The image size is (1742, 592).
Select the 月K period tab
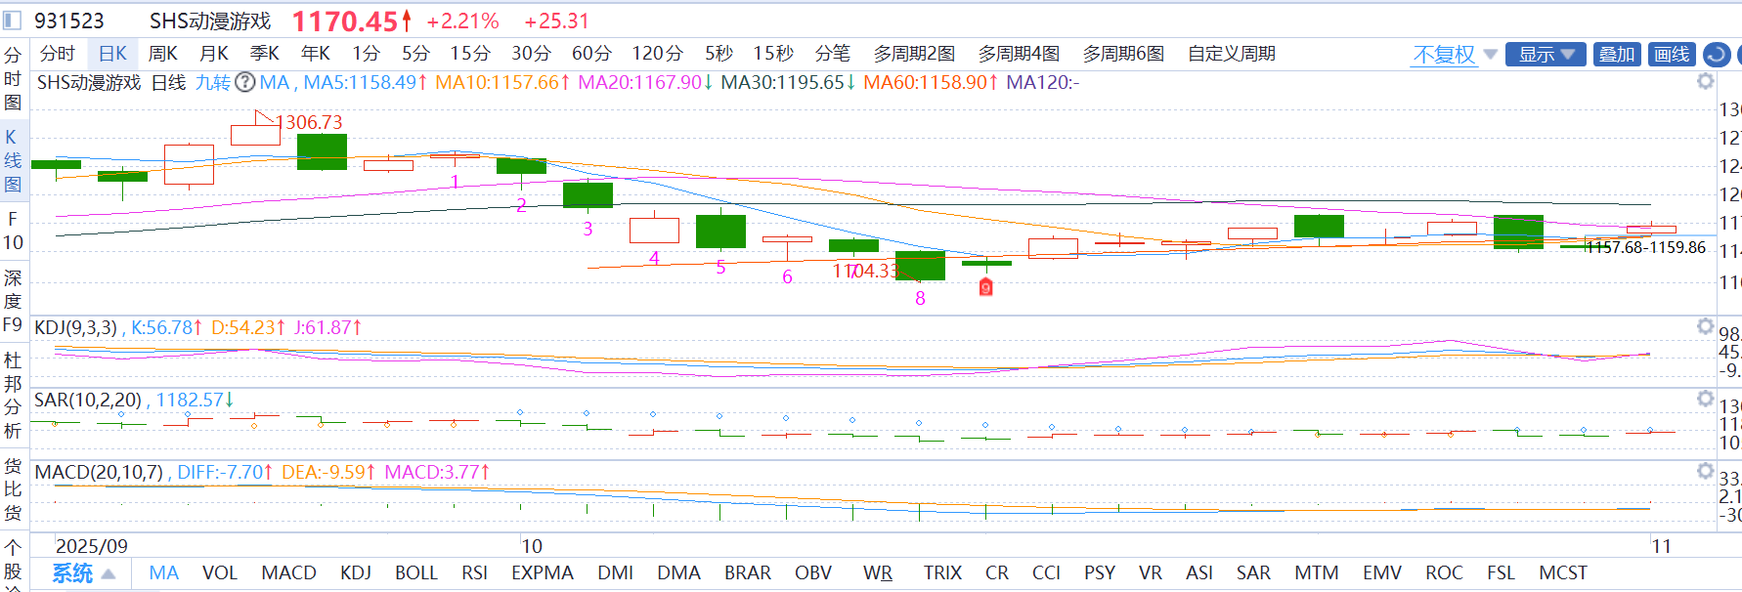tap(214, 54)
